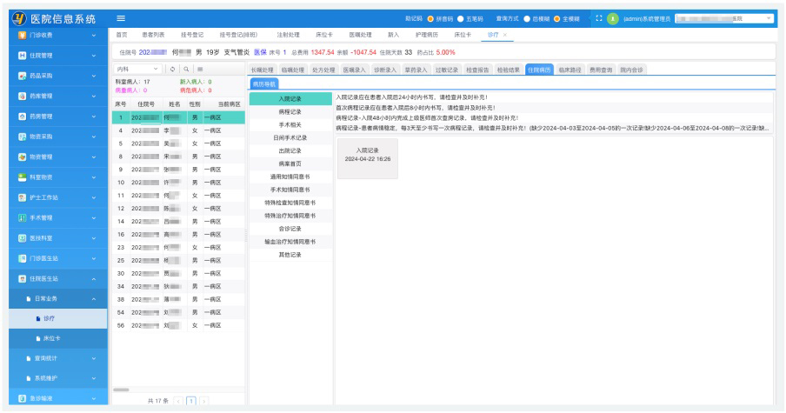The image size is (786, 413).
Task: Click the 药品采购 sidebar icon
Action: tap(22, 76)
